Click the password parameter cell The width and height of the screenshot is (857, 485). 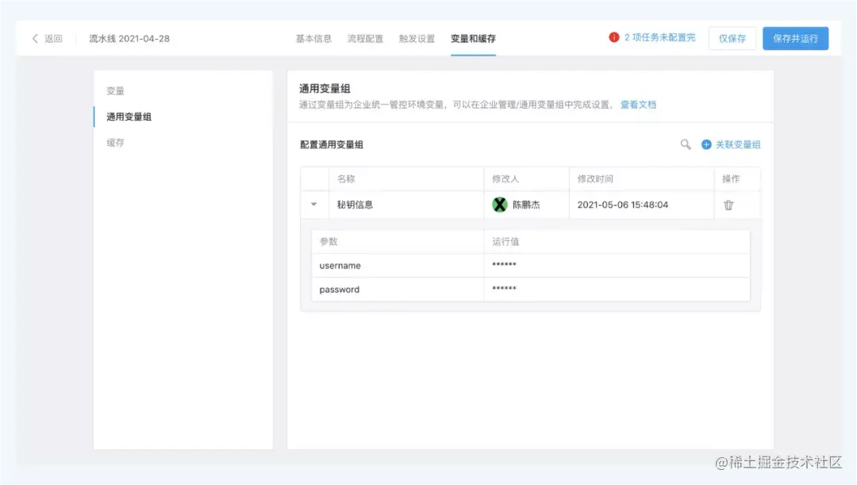398,289
